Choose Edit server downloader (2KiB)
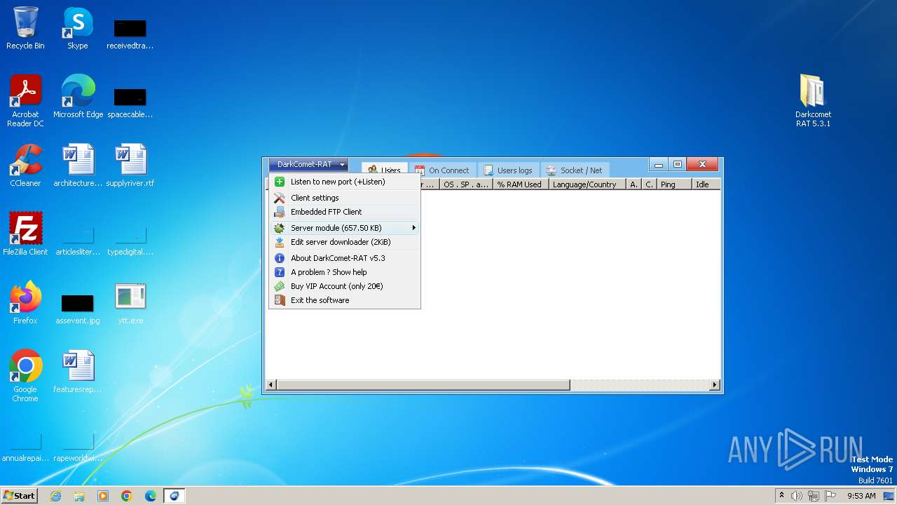Viewport: 897px width, 505px height. pos(345,242)
